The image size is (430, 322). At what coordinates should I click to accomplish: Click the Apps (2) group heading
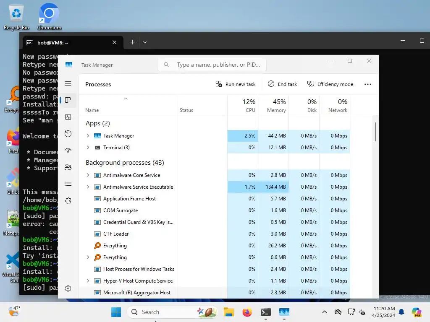[97, 123]
